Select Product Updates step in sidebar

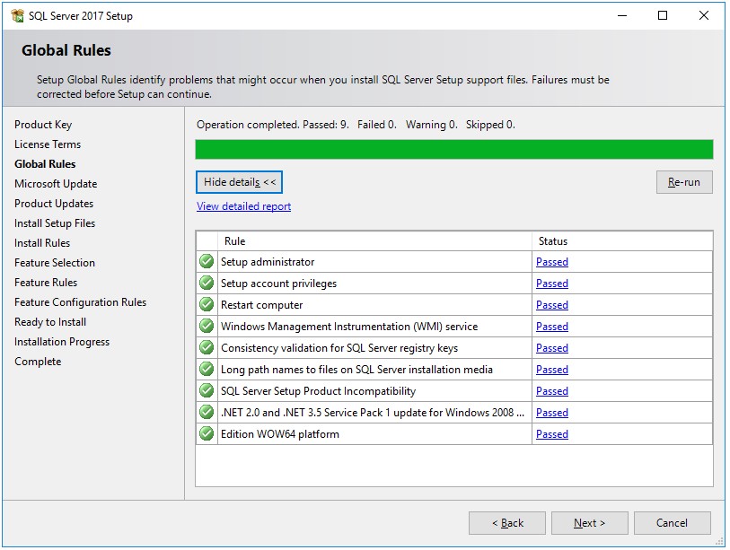(54, 204)
